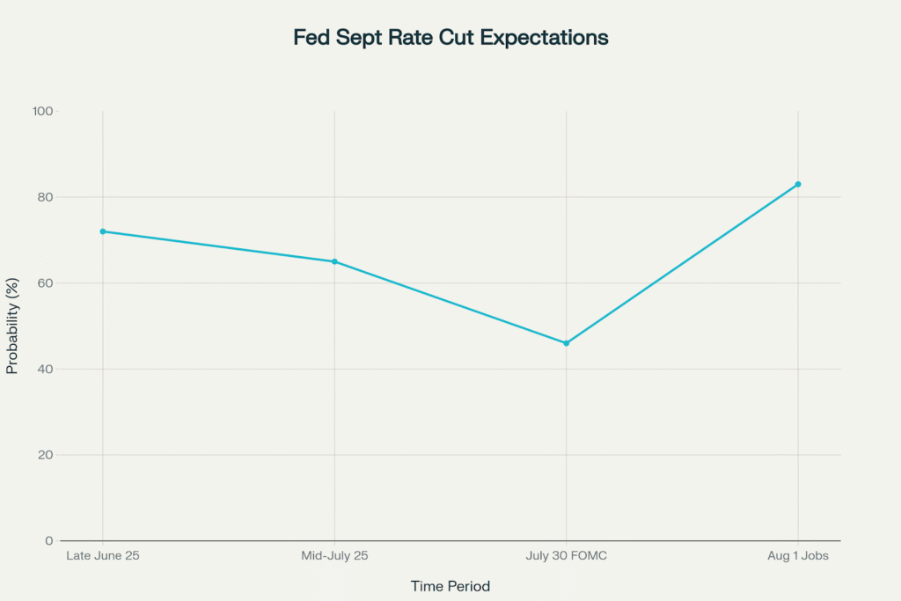This screenshot has width=901, height=601.
Task: Click rising line segment toward Aug 1 Jobs
Action: pyautogui.click(x=682, y=264)
